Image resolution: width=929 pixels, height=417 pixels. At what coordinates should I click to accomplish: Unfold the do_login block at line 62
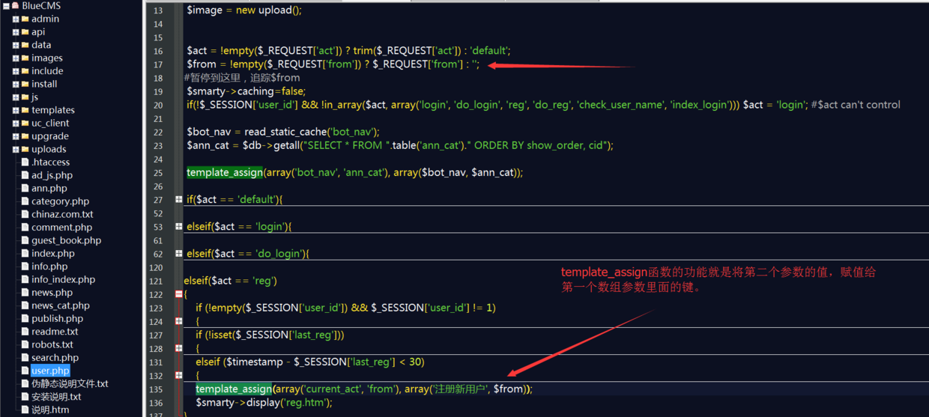tap(179, 254)
